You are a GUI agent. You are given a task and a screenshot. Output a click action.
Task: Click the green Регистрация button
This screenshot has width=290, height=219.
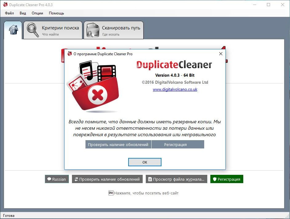pos(227,179)
